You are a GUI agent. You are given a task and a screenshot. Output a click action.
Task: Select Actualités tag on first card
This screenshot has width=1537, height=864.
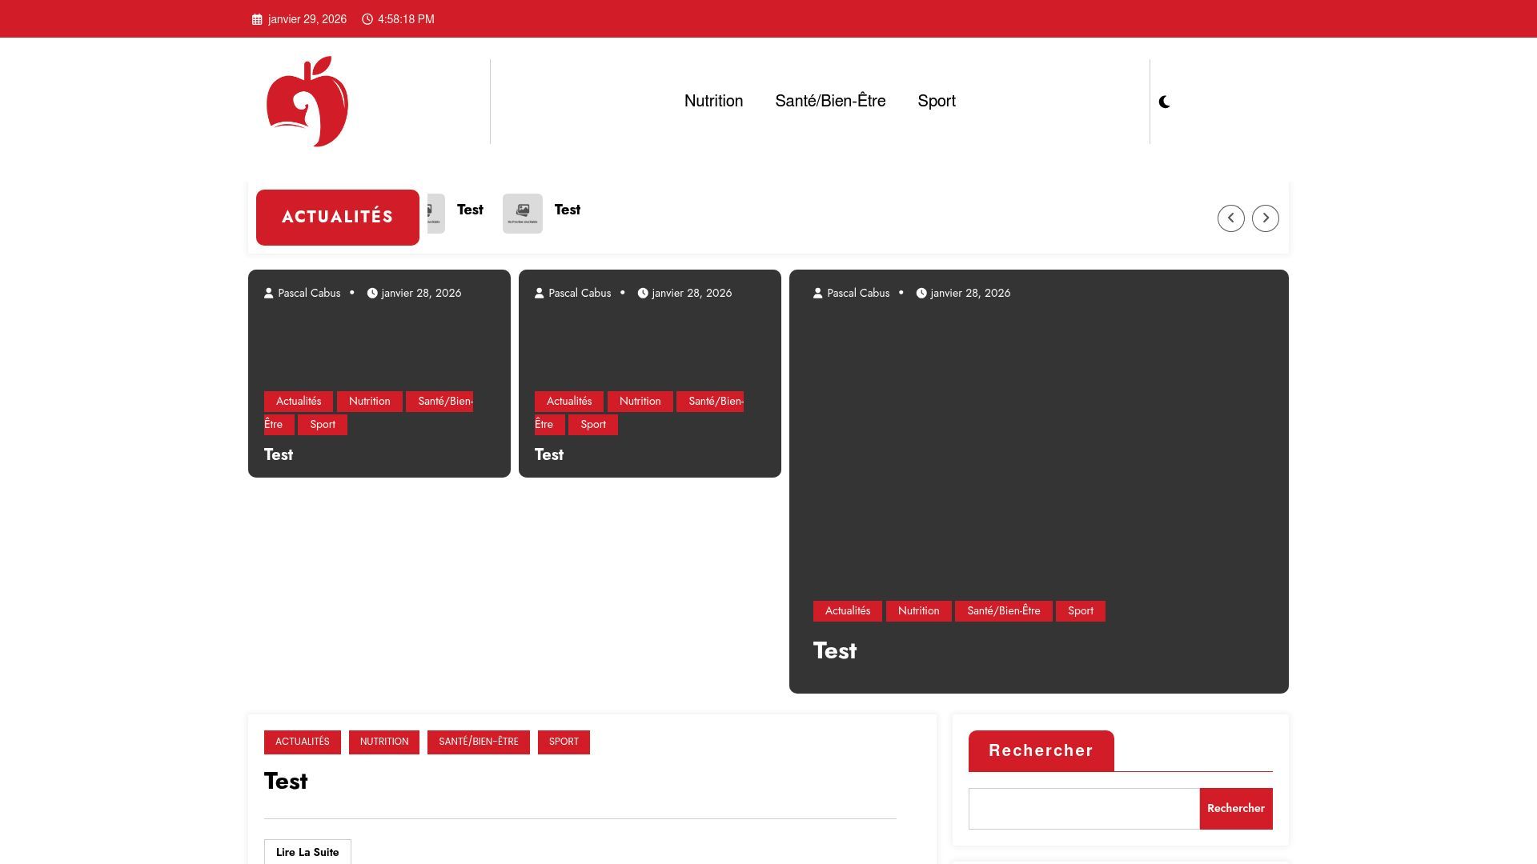pos(299,402)
